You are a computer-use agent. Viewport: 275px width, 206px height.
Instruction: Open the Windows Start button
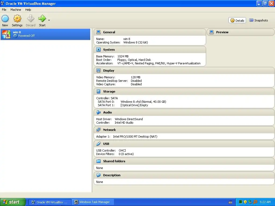(13, 202)
